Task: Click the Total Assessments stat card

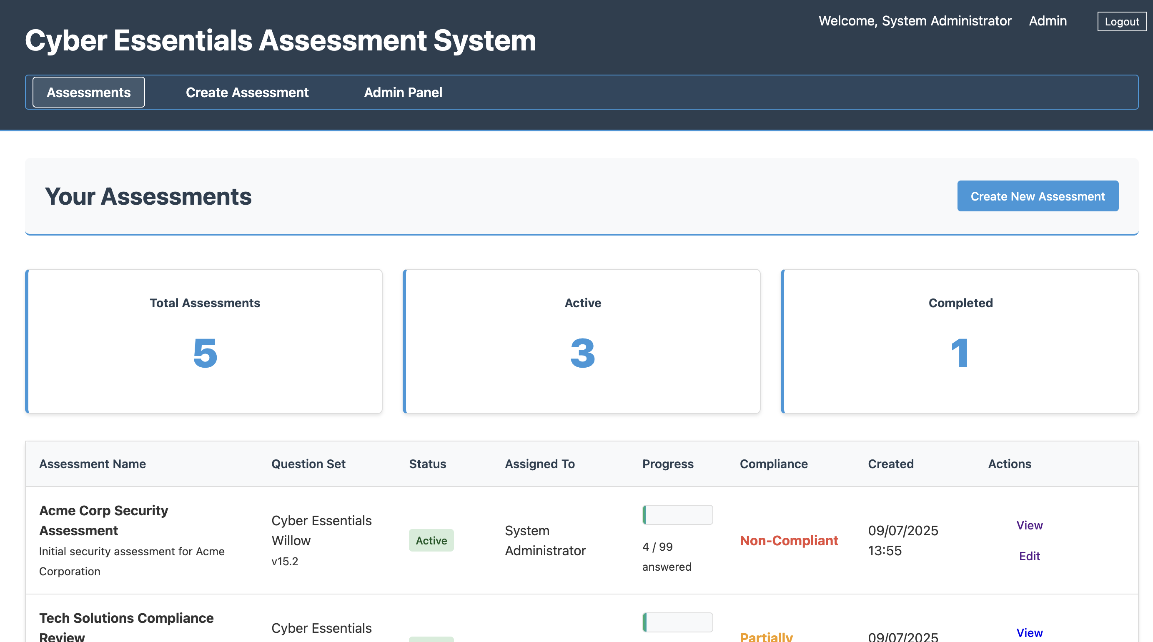Action: tap(204, 341)
